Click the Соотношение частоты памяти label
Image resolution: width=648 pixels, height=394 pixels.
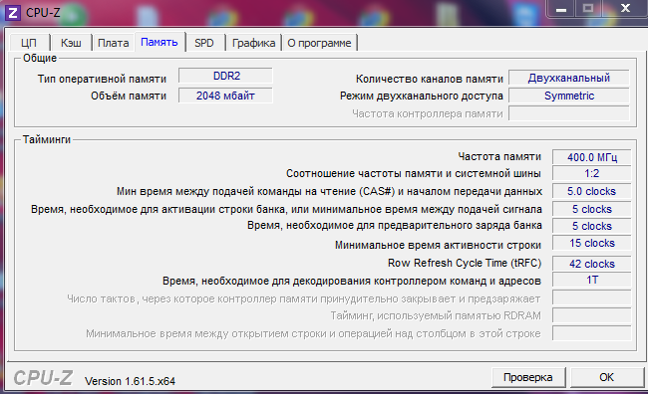pyautogui.click(x=414, y=174)
